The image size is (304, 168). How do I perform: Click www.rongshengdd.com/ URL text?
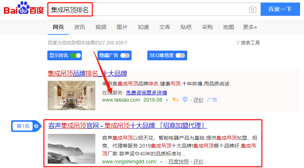click(129, 162)
